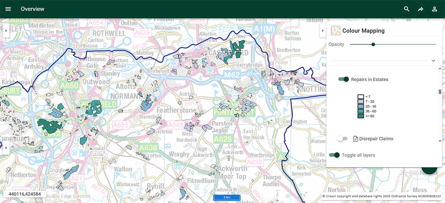Click the Repairs in Estates label
This screenshot has width=445, height=203.
tap(370, 80)
